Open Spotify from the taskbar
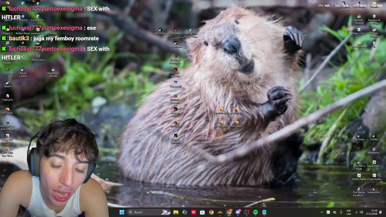The image size is (386, 217). tap(255, 212)
